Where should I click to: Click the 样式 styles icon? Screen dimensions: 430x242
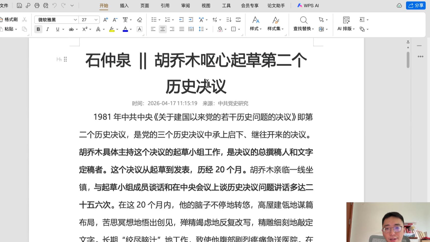256,20
